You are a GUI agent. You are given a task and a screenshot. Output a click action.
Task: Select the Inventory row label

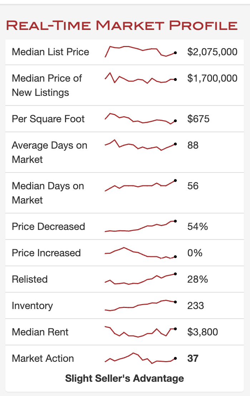coord(32,306)
